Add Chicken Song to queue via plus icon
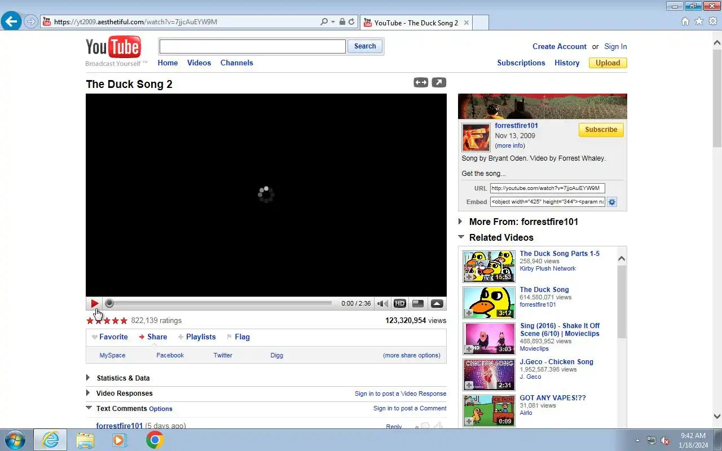The width and height of the screenshot is (722, 451). 469,386
